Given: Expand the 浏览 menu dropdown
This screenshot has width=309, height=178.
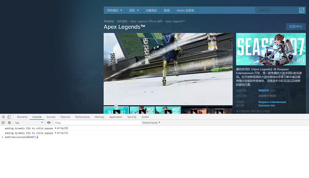Looking at the screenshot, I should [134, 10].
